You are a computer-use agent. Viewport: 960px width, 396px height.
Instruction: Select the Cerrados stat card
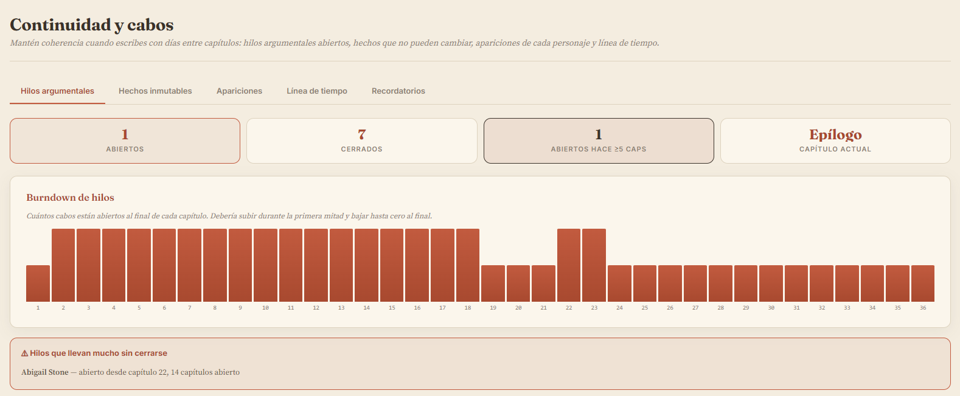361,141
